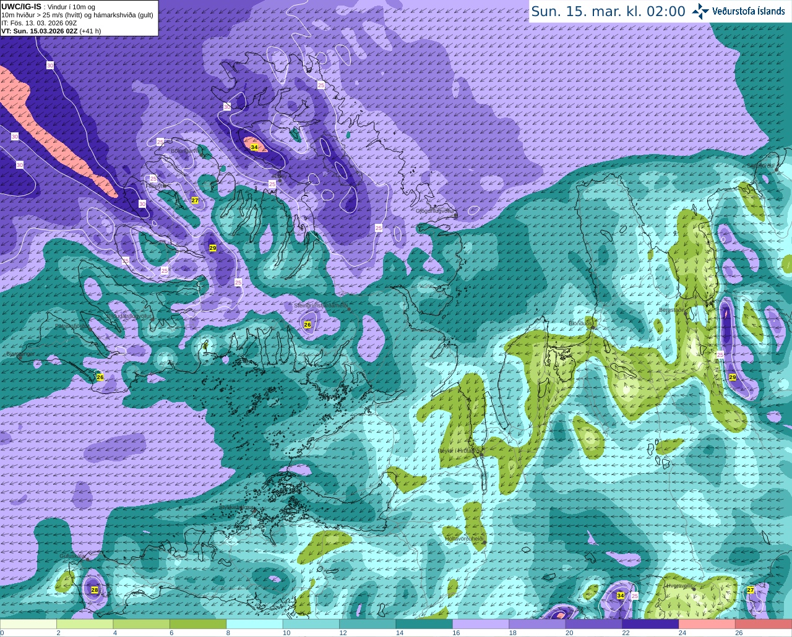This screenshot has width=792, height=637.
Task: Click the yellow 34 gust marker west of Hveravellir
Action: (x=621, y=596)
